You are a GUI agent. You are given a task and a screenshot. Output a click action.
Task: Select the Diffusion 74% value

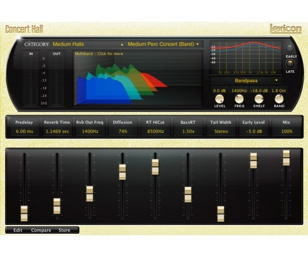click(123, 131)
